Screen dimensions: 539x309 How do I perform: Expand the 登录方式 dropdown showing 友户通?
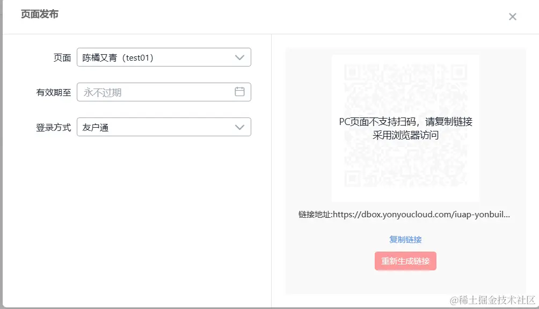tap(164, 127)
